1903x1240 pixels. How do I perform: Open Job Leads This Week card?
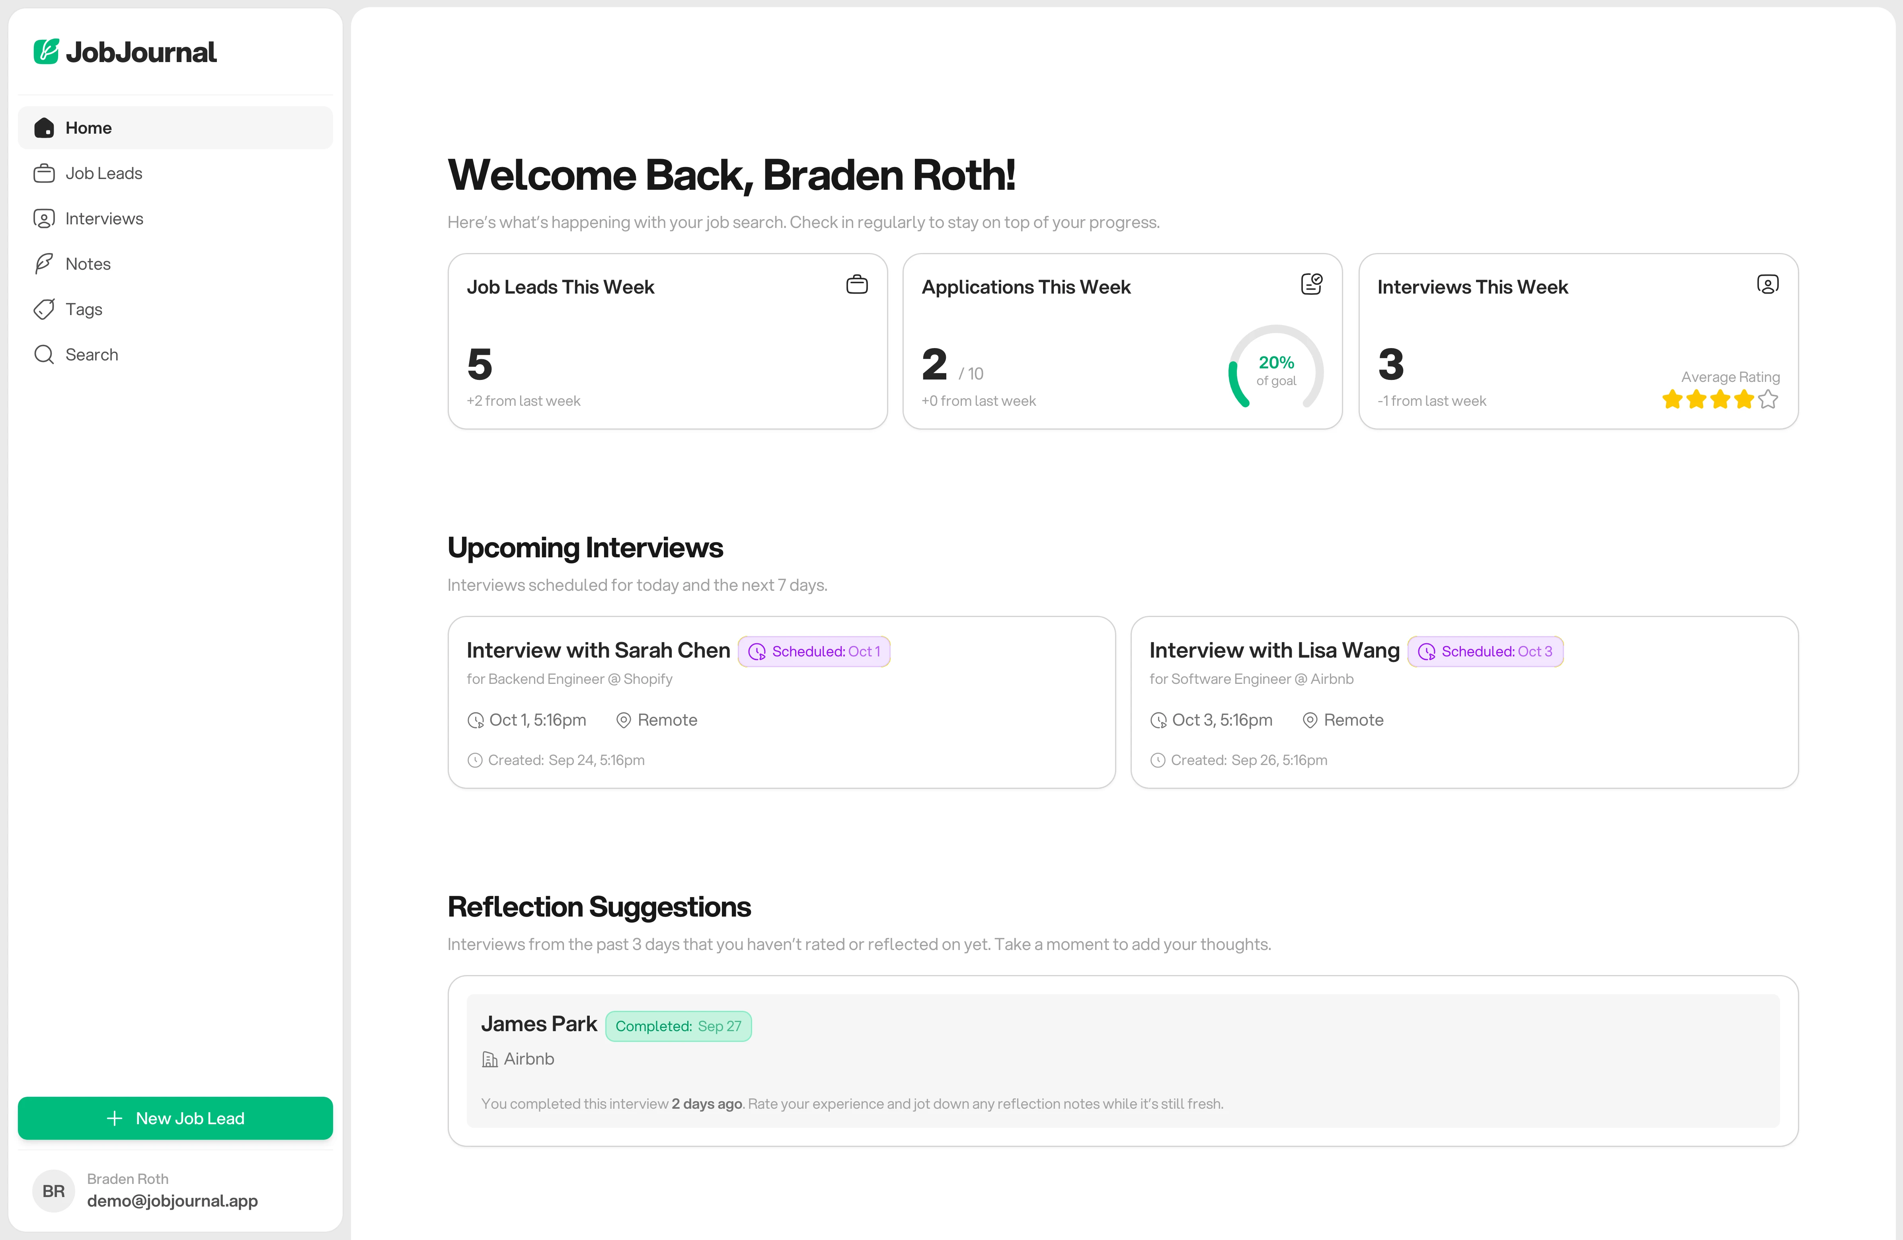[668, 341]
